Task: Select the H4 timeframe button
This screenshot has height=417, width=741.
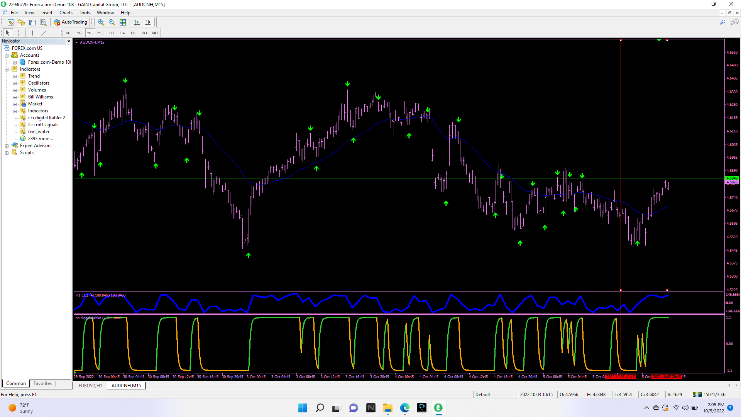Action: click(122, 33)
